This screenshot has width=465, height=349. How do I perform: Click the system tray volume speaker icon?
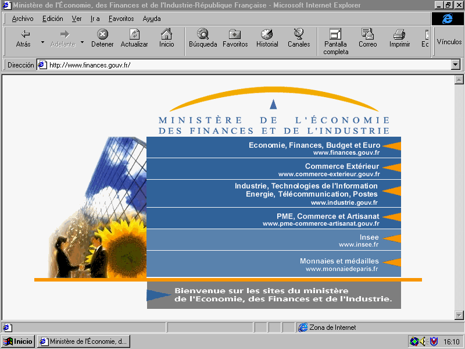[x=423, y=341]
